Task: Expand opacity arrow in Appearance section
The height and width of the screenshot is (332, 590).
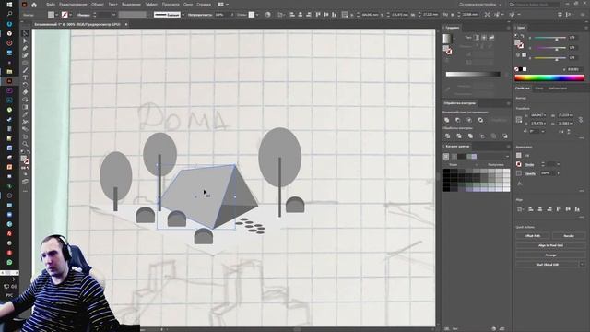Action: click(x=558, y=173)
